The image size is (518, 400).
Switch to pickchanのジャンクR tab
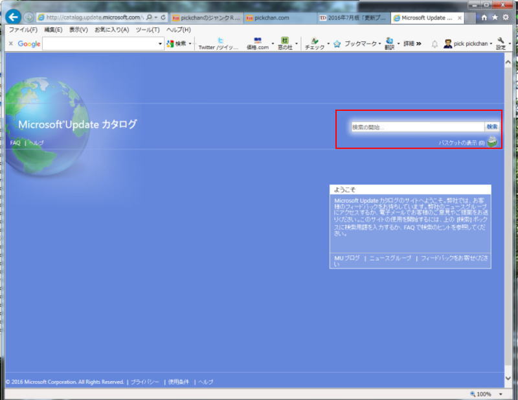[x=207, y=18]
